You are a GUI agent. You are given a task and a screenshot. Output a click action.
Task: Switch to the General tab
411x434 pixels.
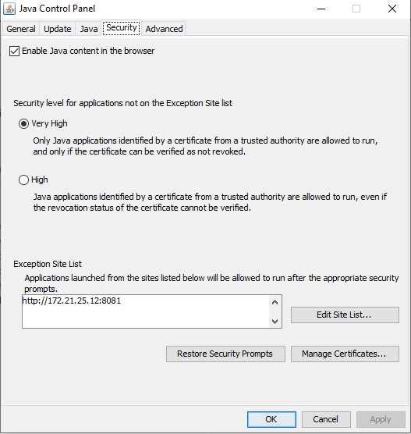click(x=21, y=29)
